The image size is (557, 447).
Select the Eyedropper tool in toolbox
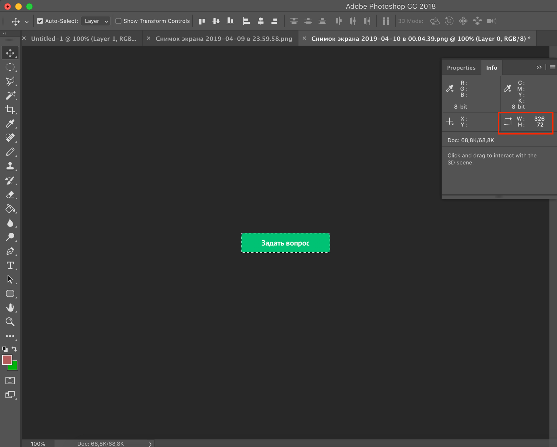tap(10, 124)
